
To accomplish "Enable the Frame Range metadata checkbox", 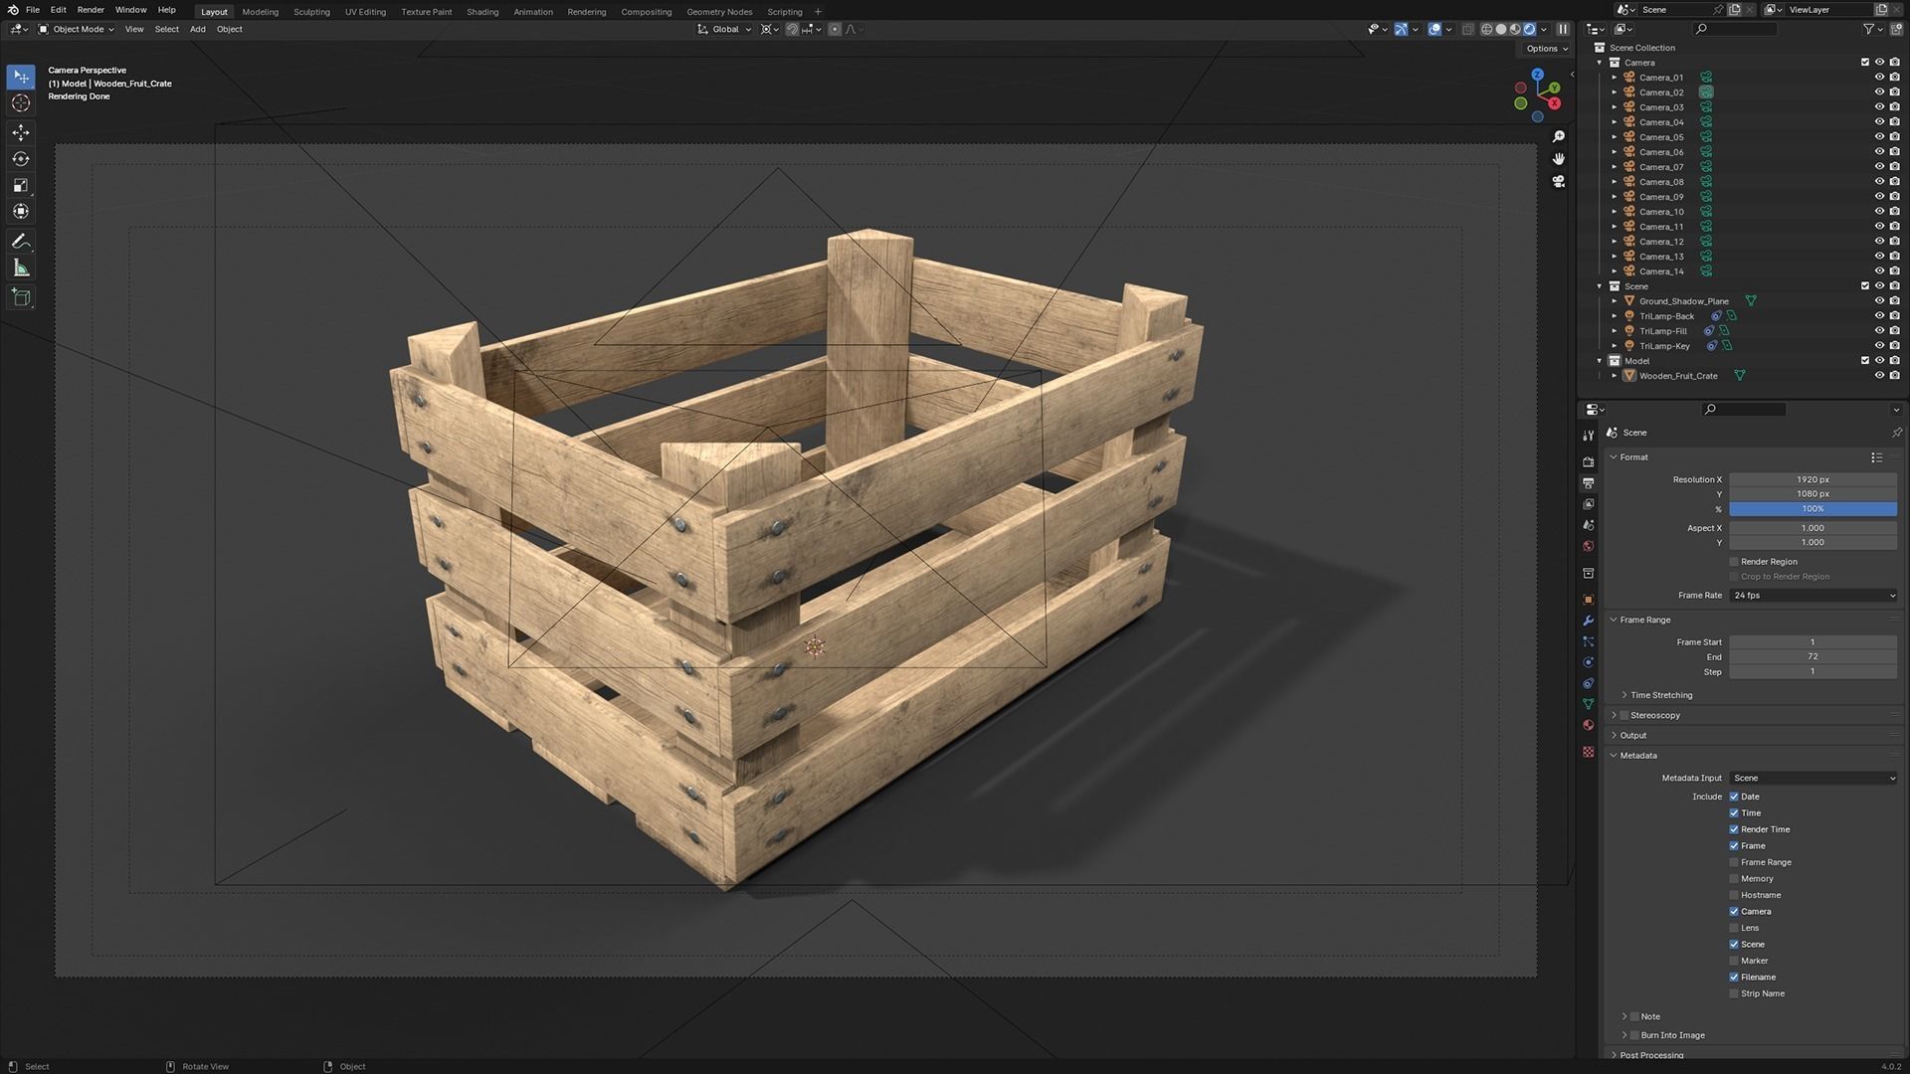I will 1734,862.
